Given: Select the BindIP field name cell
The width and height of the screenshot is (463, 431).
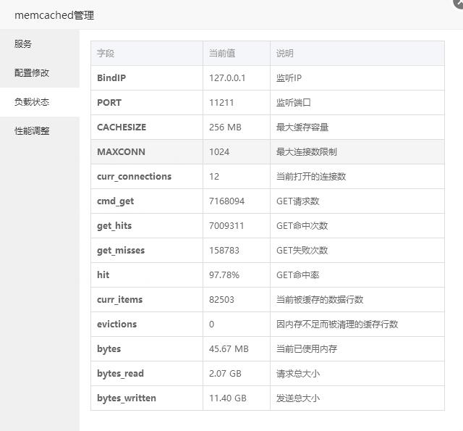Looking at the screenshot, I should coord(111,78).
